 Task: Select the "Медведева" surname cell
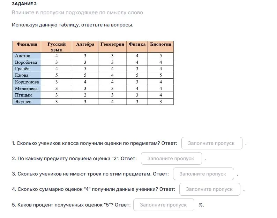tap(27, 88)
